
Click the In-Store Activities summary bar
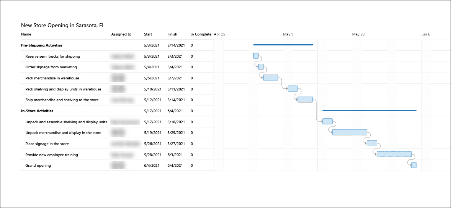pos(369,110)
